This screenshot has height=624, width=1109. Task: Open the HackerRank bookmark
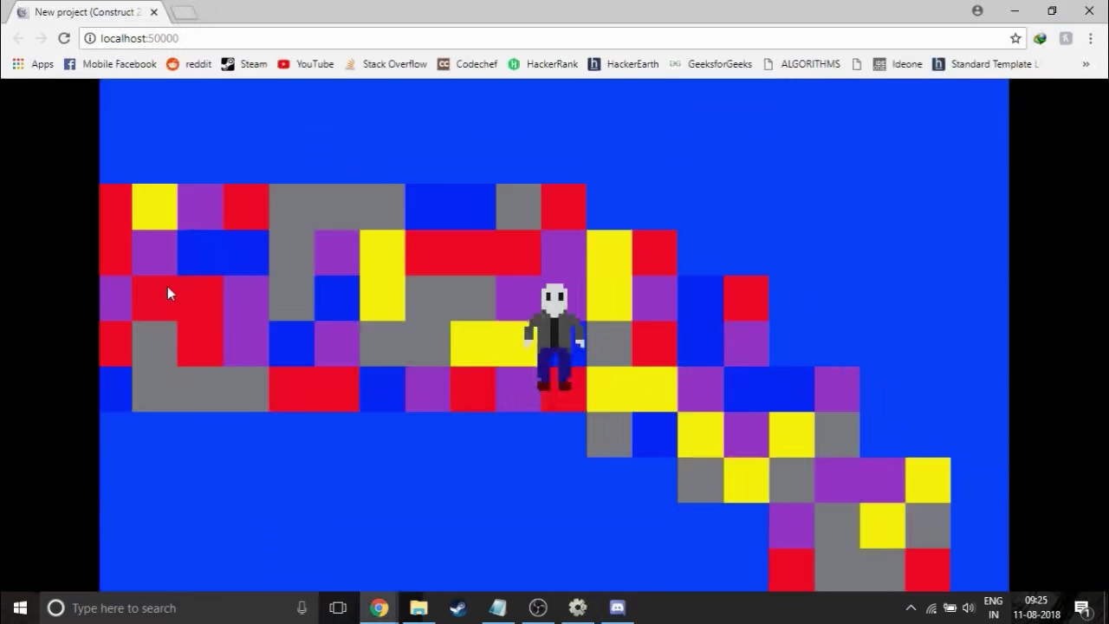[x=543, y=64]
